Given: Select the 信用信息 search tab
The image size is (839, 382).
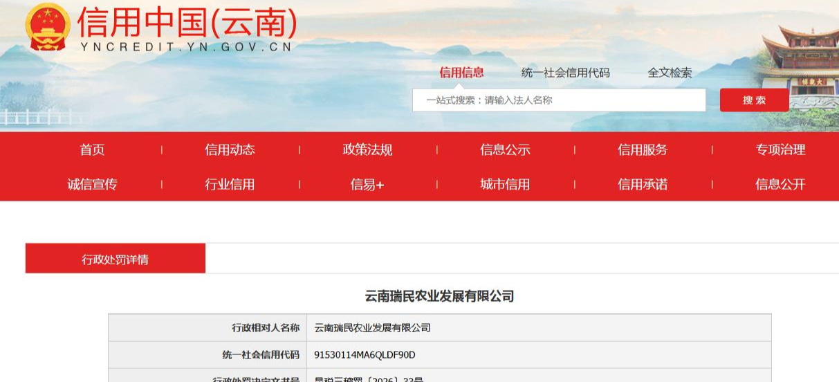Looking at the screenshot, I should pos(461,73).
